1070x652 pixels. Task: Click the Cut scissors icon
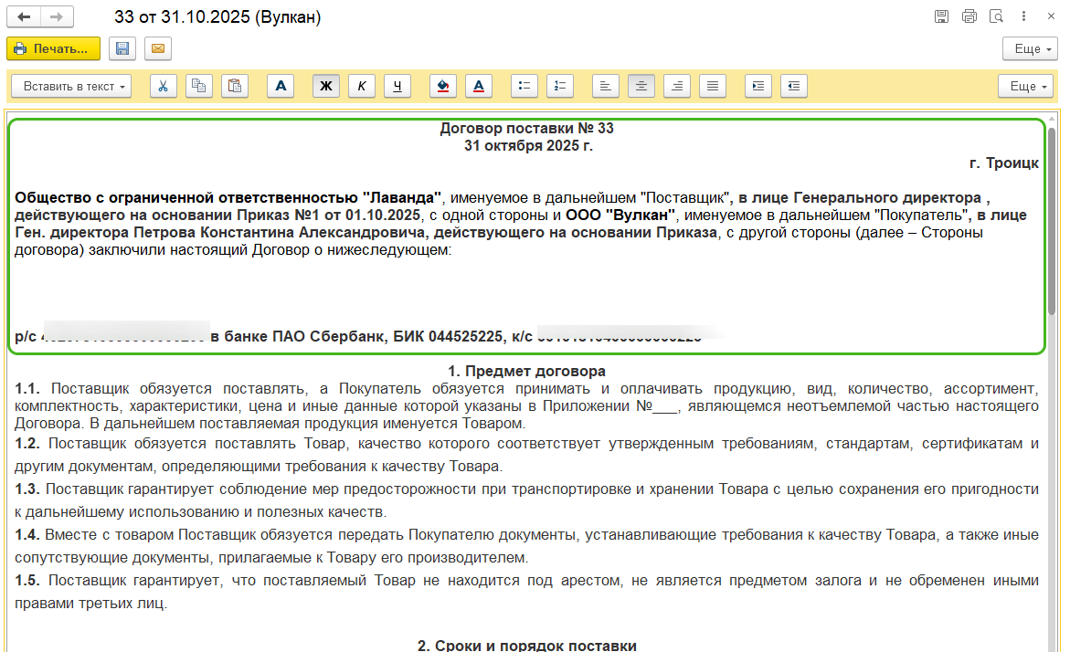point(163,86)
